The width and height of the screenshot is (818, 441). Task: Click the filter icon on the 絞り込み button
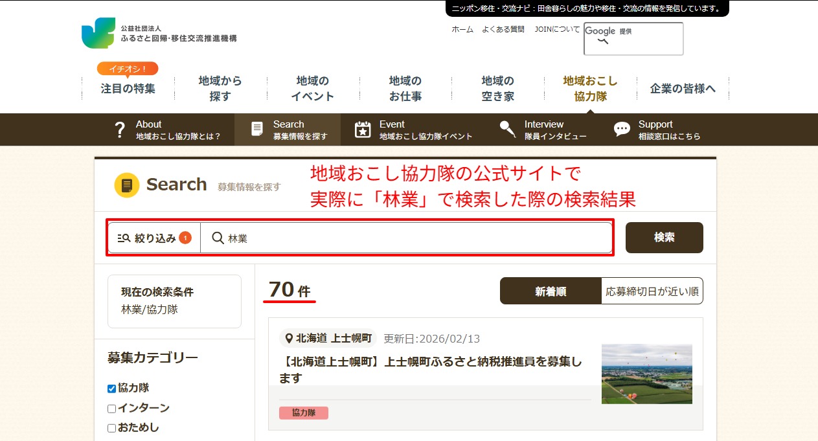[x=123, y=238]
